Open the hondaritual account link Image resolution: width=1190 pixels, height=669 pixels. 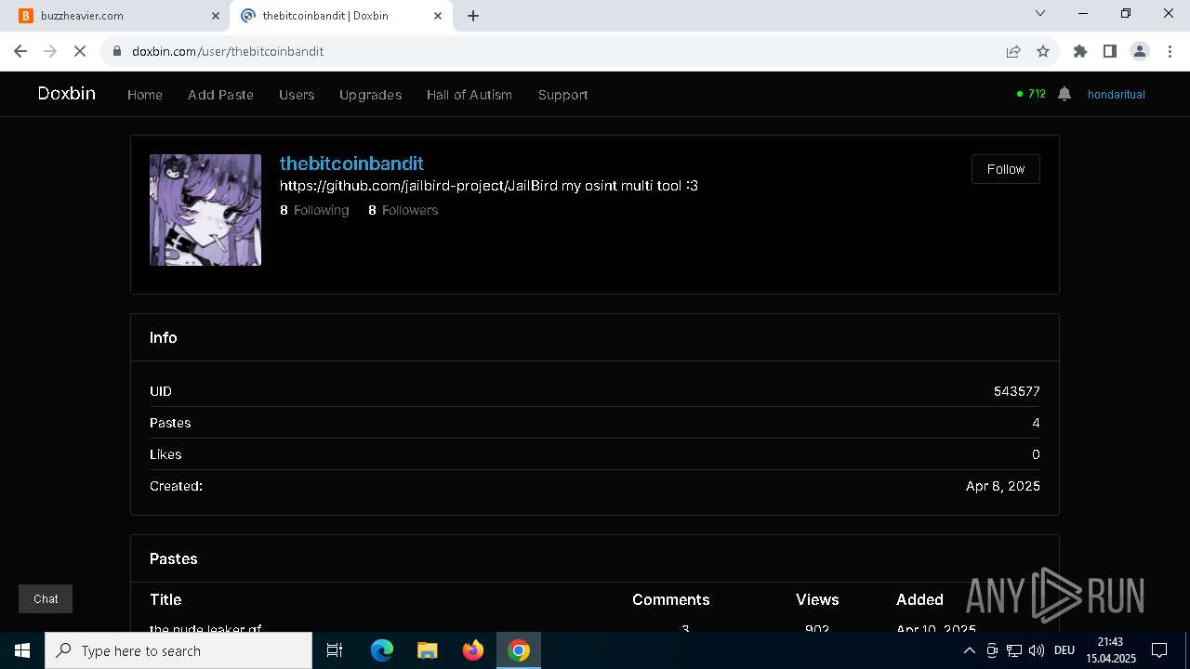tap(1117, 95)
